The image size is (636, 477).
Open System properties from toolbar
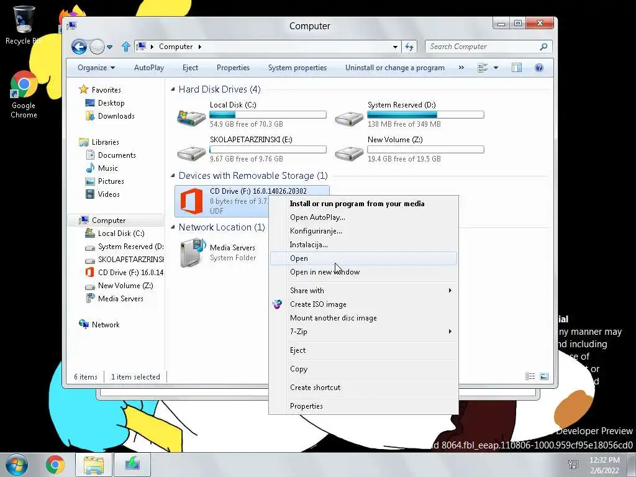coord(298,68)
